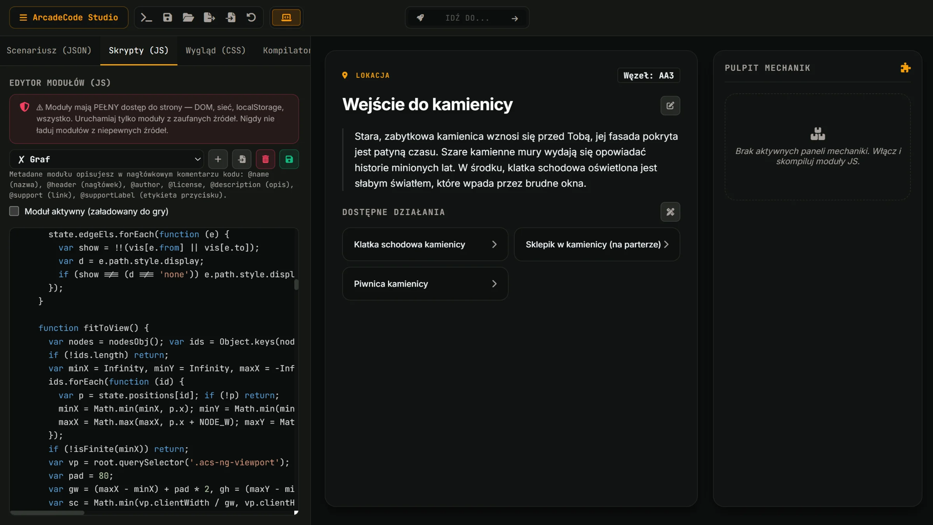933x525 pixels.
Task: Click the undo/reset arrow icon
Action: [251, 17]
